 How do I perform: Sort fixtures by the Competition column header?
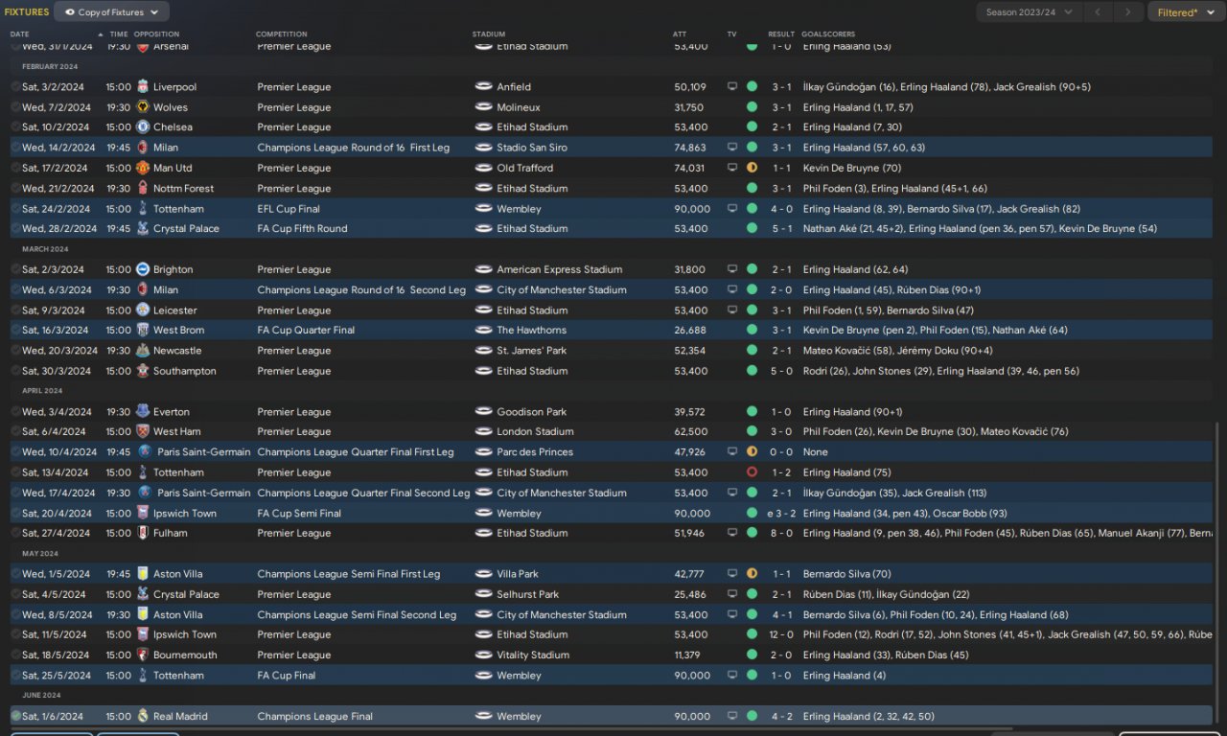[x=282, y=34]
